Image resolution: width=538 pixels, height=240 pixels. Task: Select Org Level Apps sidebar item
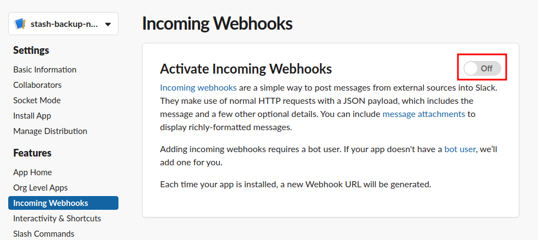tap(41, 188)
